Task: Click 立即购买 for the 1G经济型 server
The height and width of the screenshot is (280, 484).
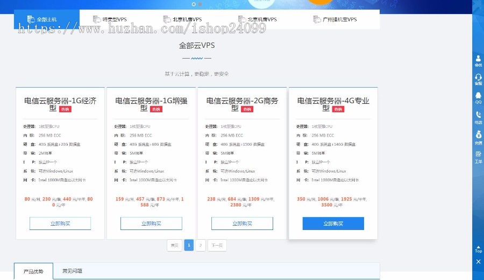Action: click(x=60, y=224)
